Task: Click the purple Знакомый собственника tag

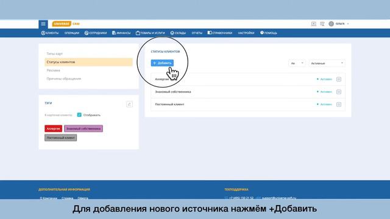Action: [83, 128]
